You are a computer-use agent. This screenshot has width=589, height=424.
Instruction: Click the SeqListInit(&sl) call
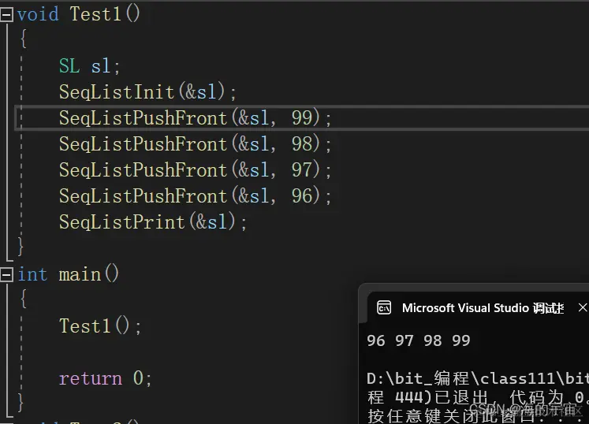pos(147,92)
